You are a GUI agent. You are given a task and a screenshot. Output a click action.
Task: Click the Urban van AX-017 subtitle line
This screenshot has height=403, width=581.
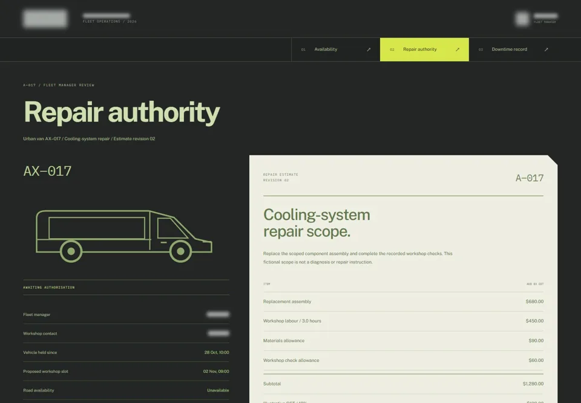tap(89, 139)
